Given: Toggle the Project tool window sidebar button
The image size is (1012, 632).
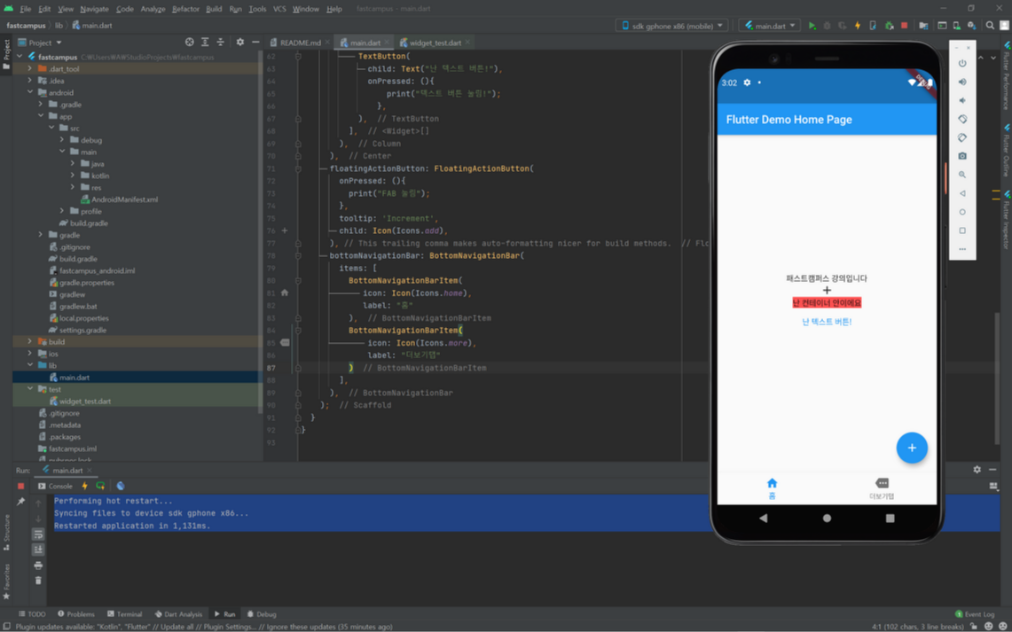Looking at the screenshot, I should (x=6, y=54).
